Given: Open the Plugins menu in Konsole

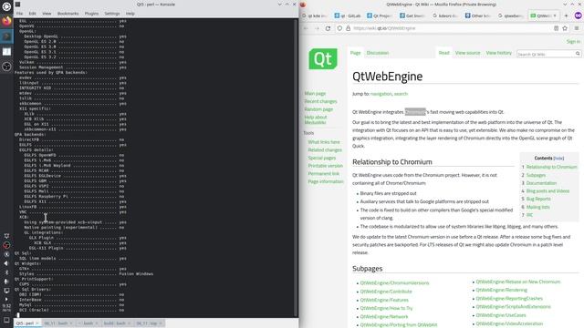Looking at the screenshot, I should click(91, 14).
